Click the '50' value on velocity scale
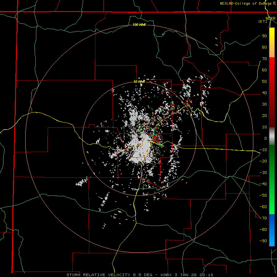The width and height of the screenshot is (277, 277). (x=264, y=82)
